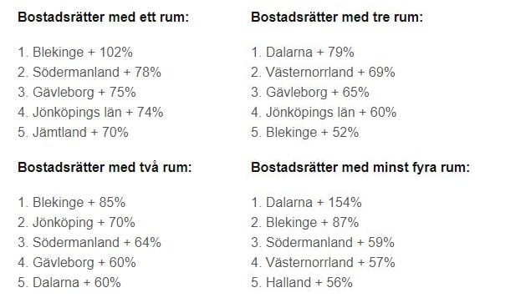Select 'Dalarna + 79%' entry

(x=303, y=52)
